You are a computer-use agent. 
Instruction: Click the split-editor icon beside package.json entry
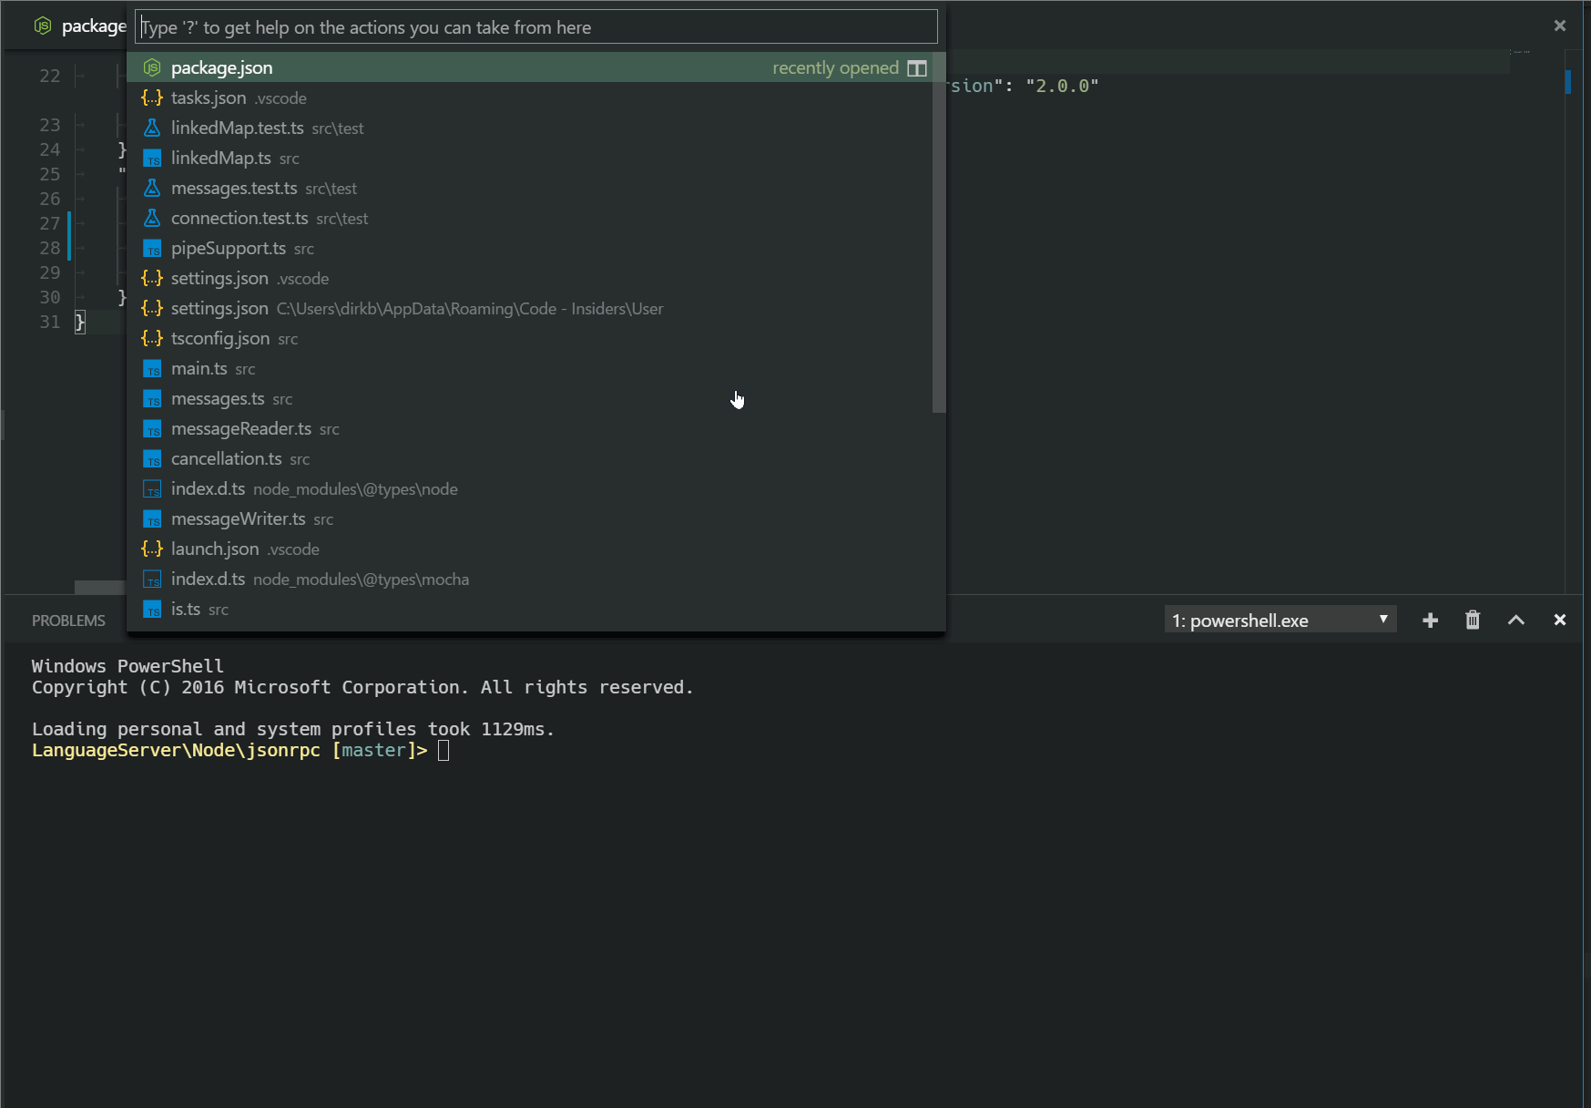pyautogui.click(x=916, y=67)
